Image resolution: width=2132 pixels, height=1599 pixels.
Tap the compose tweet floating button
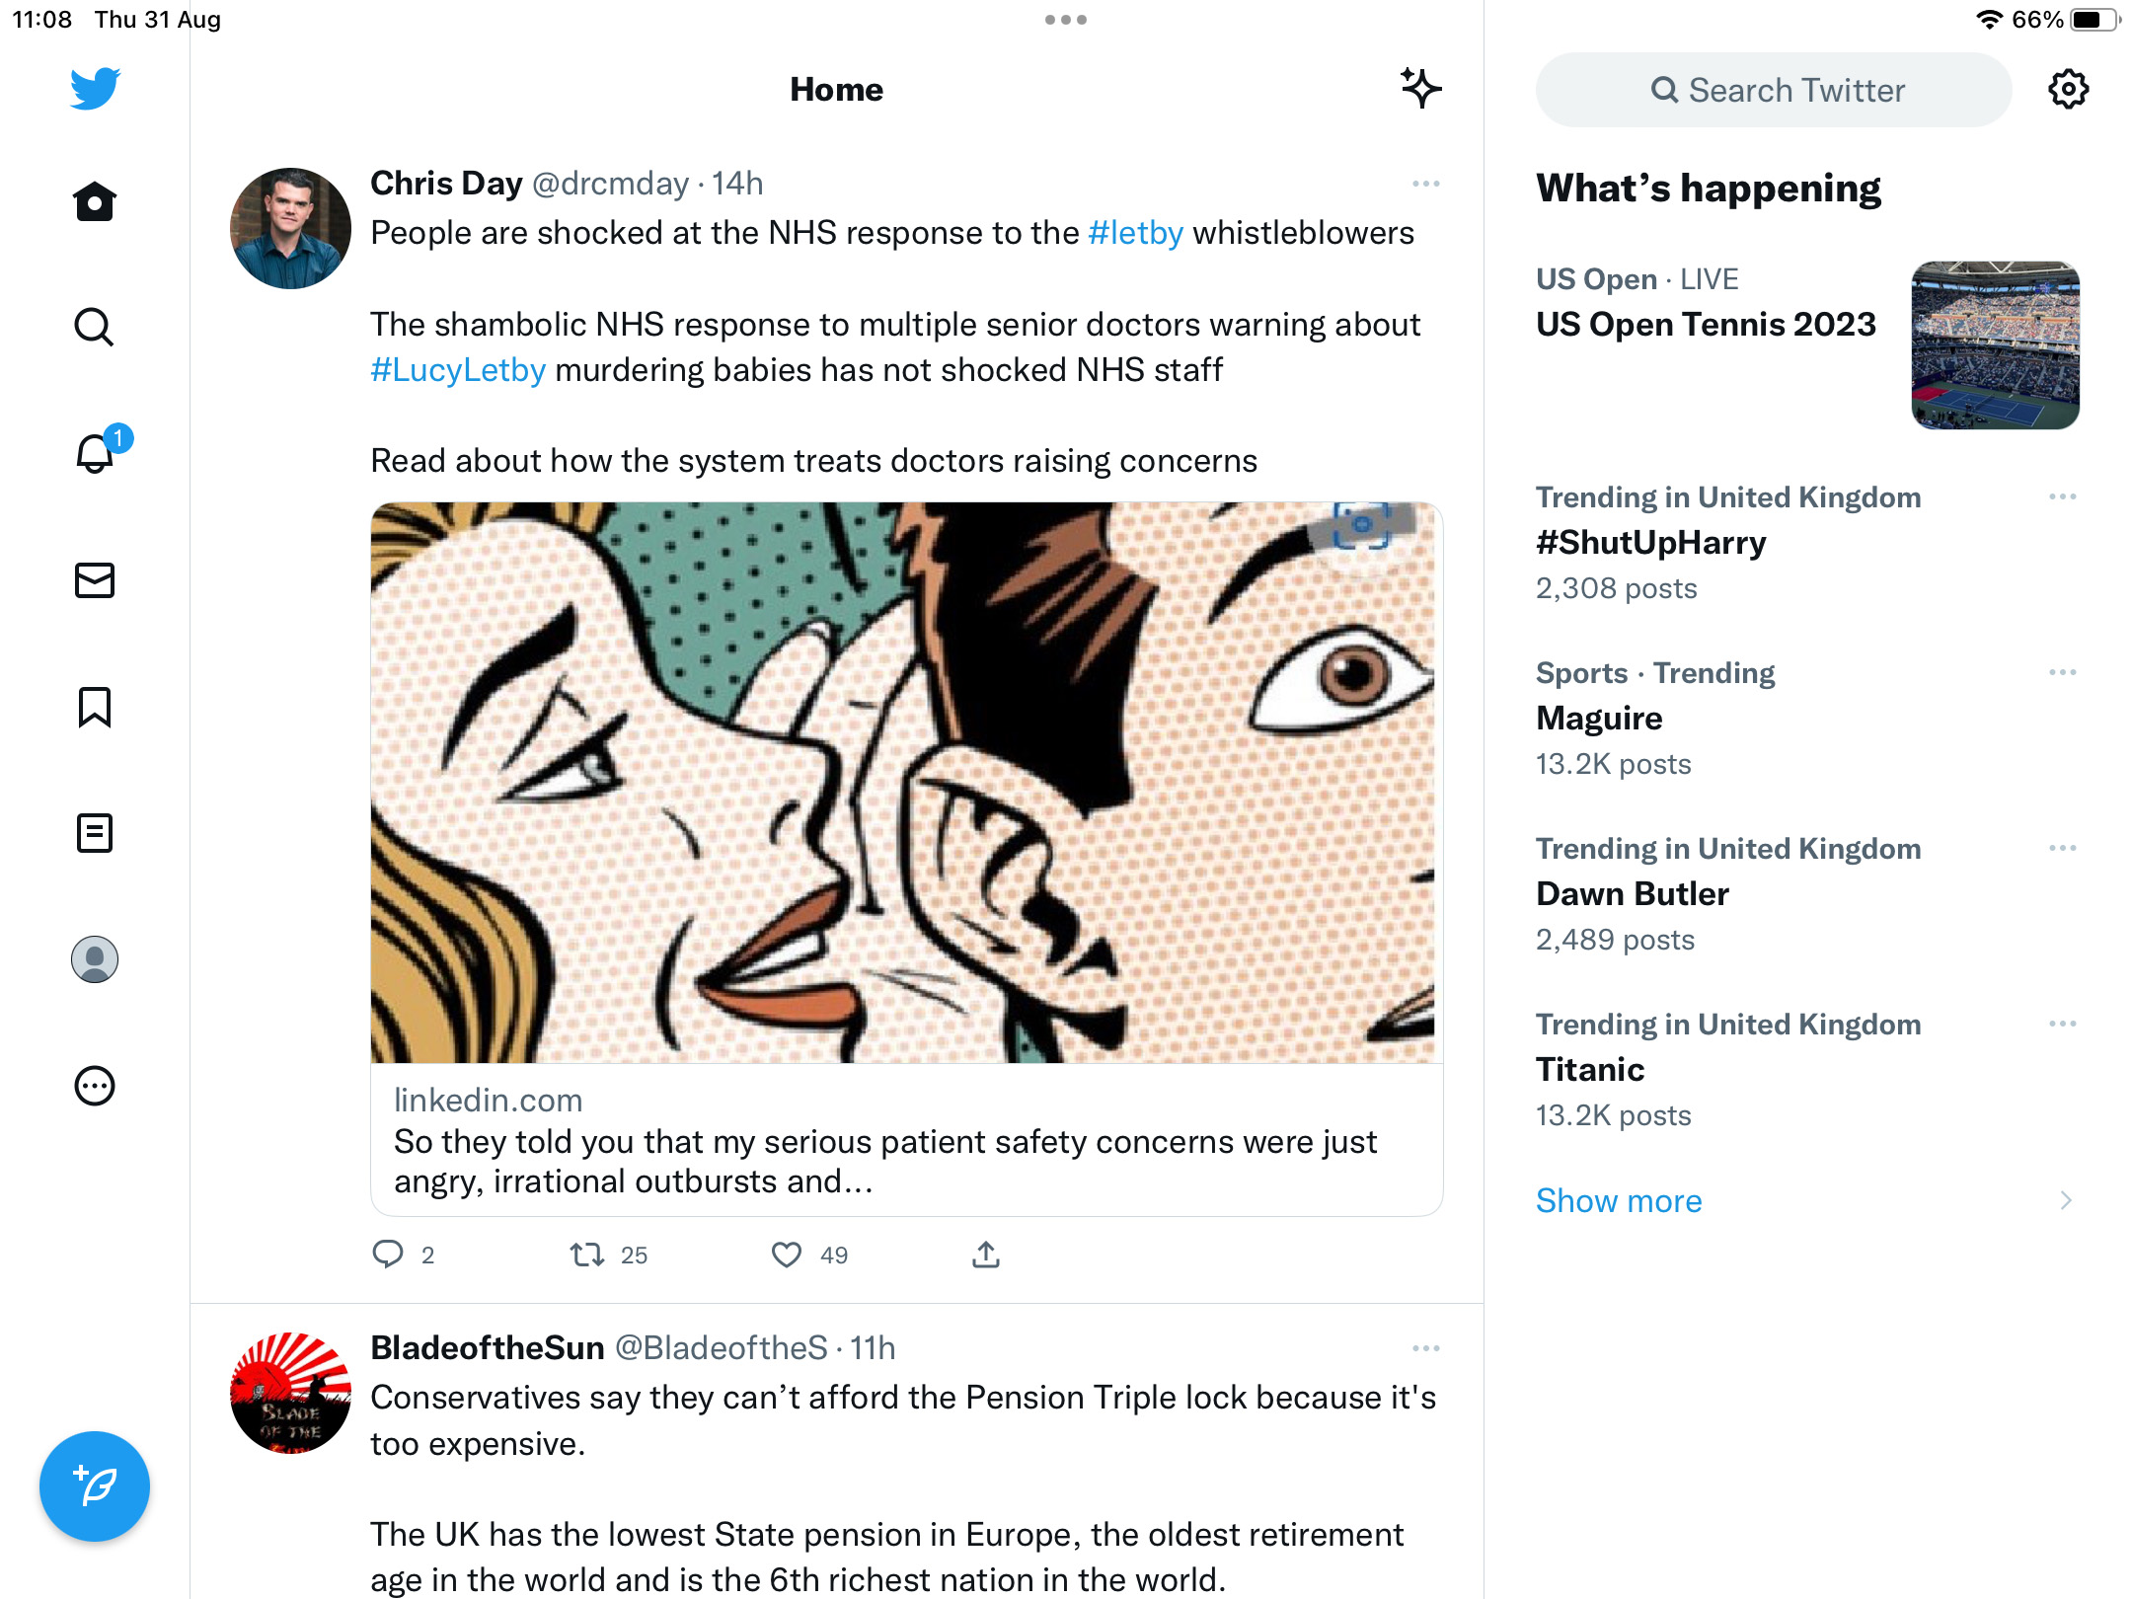95,1486
